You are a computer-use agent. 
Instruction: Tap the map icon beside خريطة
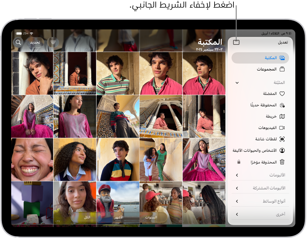tap(282, 116)
